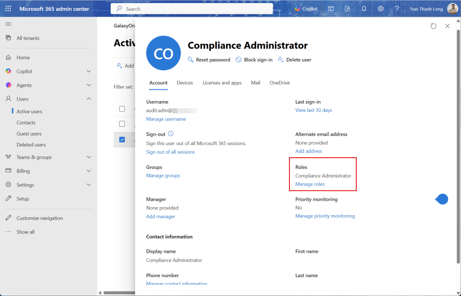The height and width of the screenshot is (296, 461).
Task: Collapse the Users navigation section
Action: click(x=89, y=99)
